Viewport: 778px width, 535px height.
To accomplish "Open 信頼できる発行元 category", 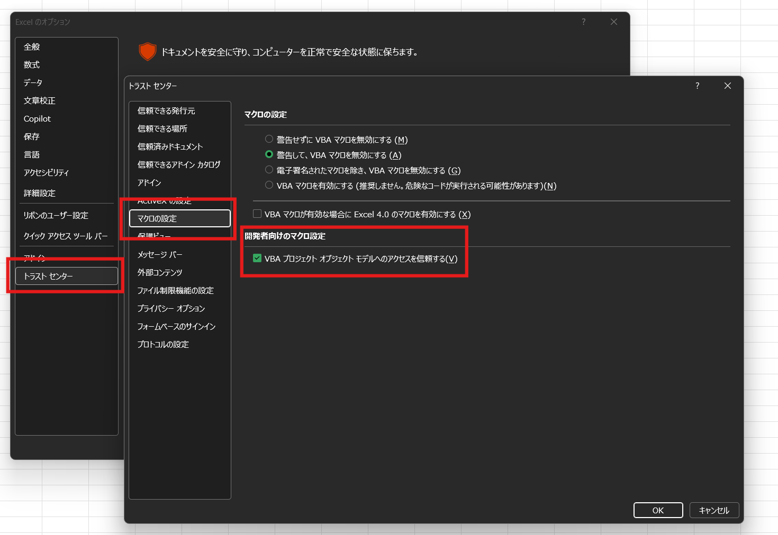I will click(180, 110).
